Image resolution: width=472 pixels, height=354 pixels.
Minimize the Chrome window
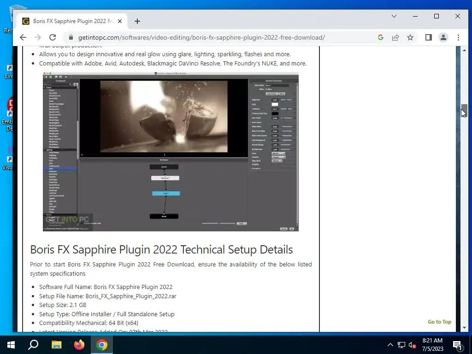pyautogui.click(x=415, y=16)
